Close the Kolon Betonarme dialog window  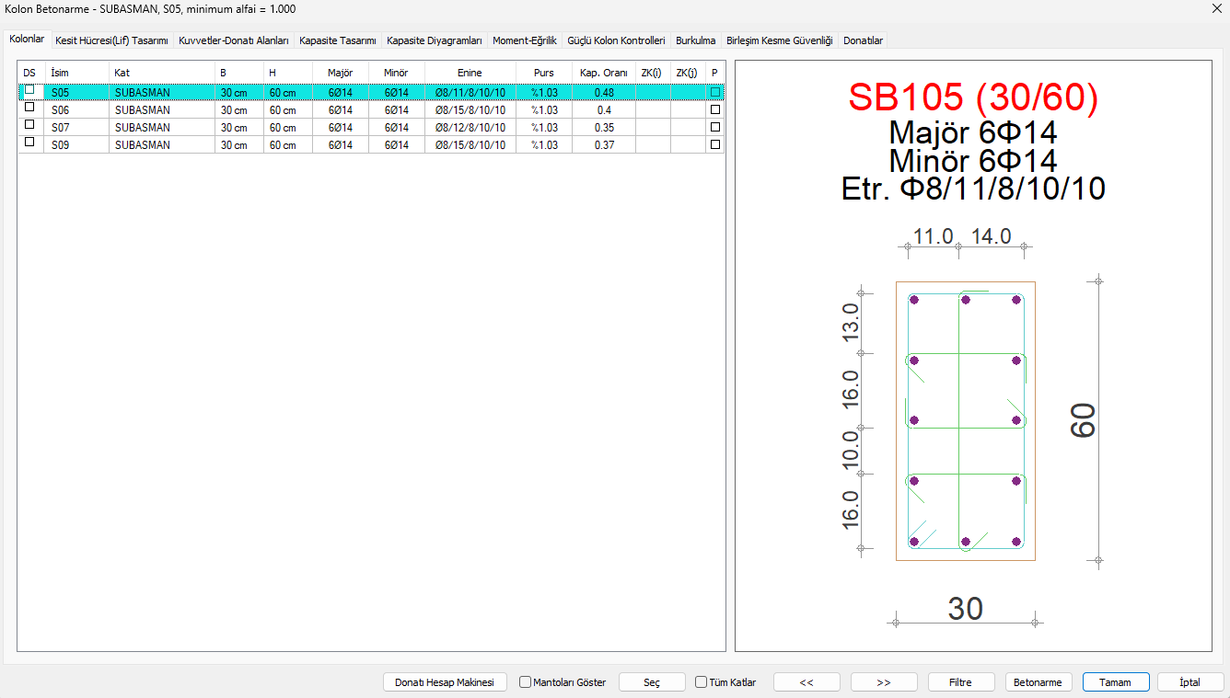point(1213,8)
